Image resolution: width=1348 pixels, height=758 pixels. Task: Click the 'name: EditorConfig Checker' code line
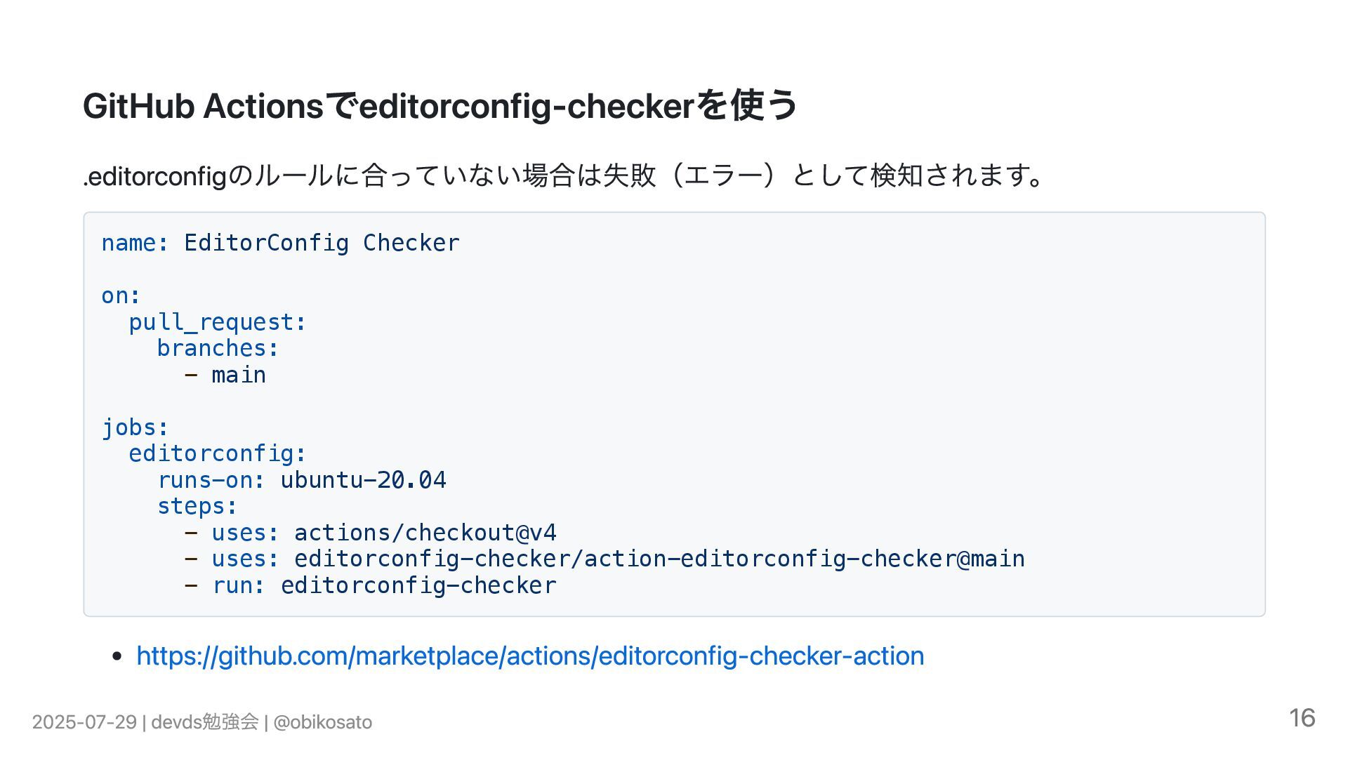pos(280,243)
